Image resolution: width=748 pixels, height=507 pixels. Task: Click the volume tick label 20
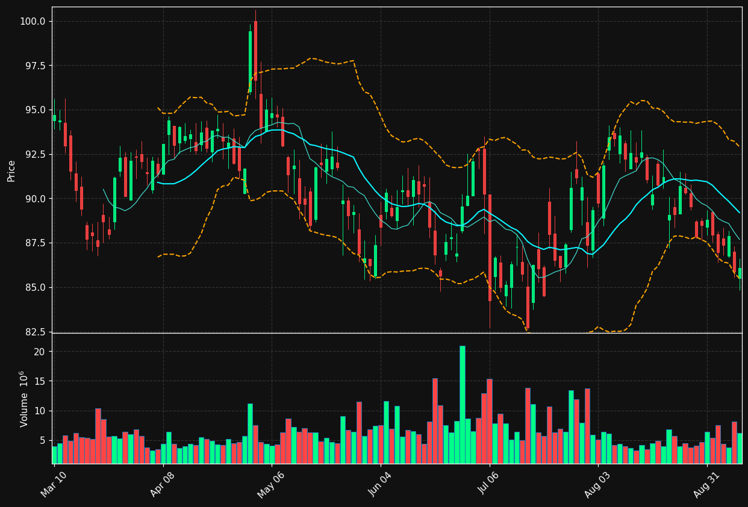40,352
